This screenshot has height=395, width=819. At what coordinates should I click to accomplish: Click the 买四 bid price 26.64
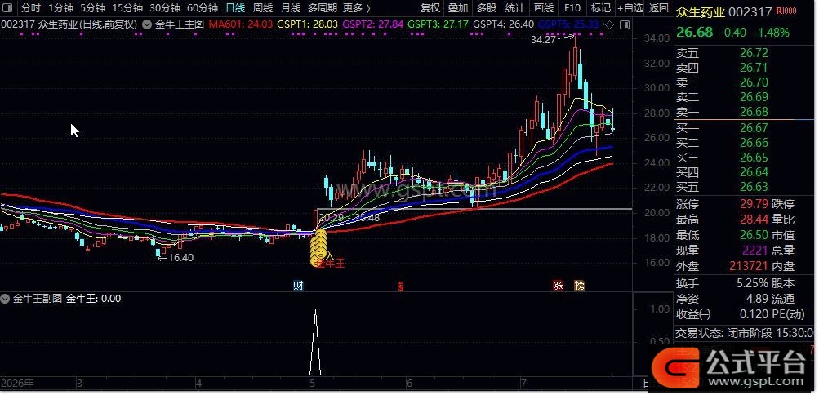[x=754, y=172]
